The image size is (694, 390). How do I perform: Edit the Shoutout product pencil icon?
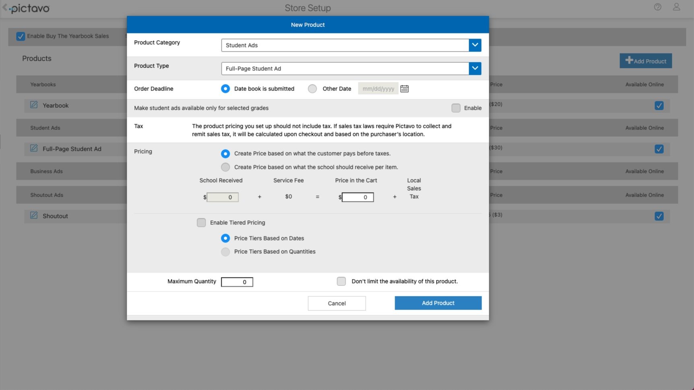click(x=34, y=216)
